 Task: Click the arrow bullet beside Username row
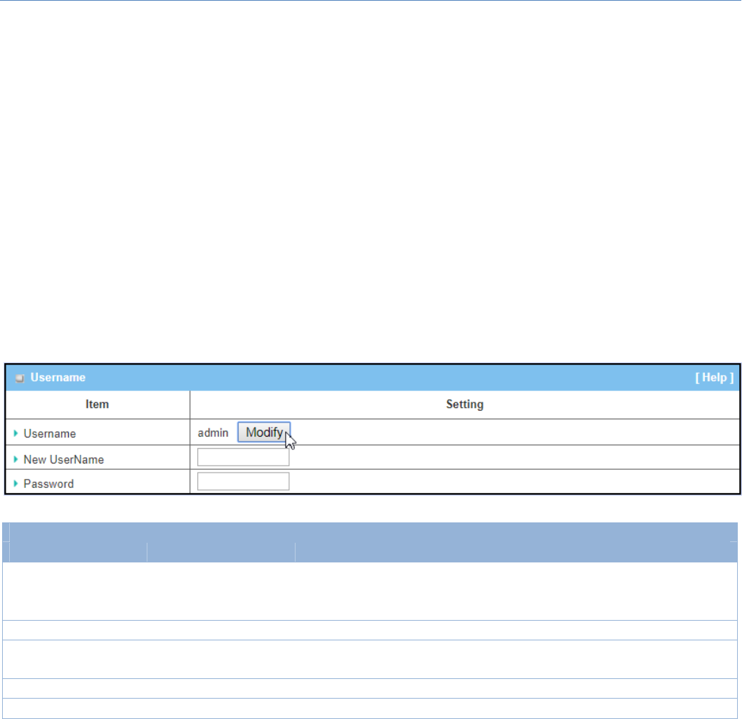pyautogui.click(x=15, y=433)
